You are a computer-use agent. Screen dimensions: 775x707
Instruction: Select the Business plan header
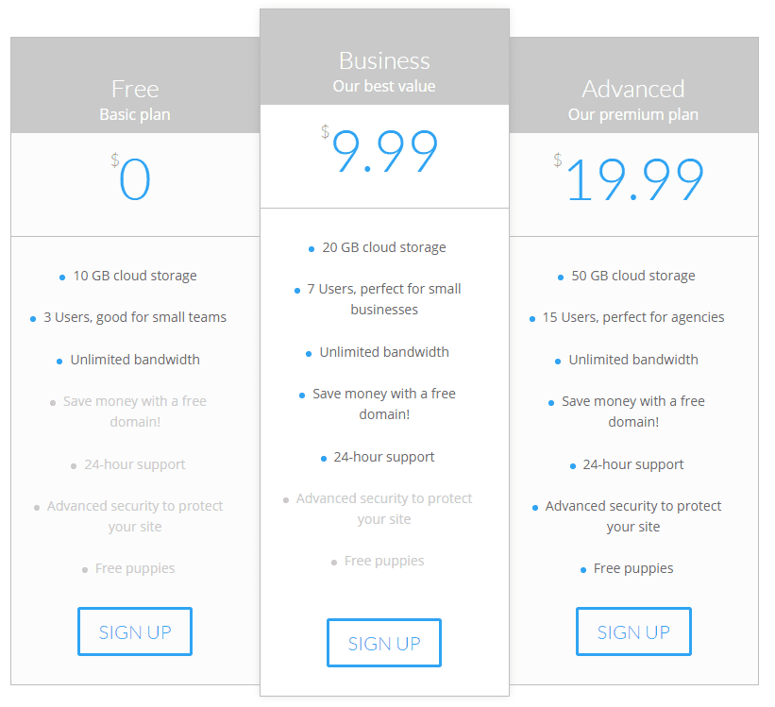tap(383, 60)
